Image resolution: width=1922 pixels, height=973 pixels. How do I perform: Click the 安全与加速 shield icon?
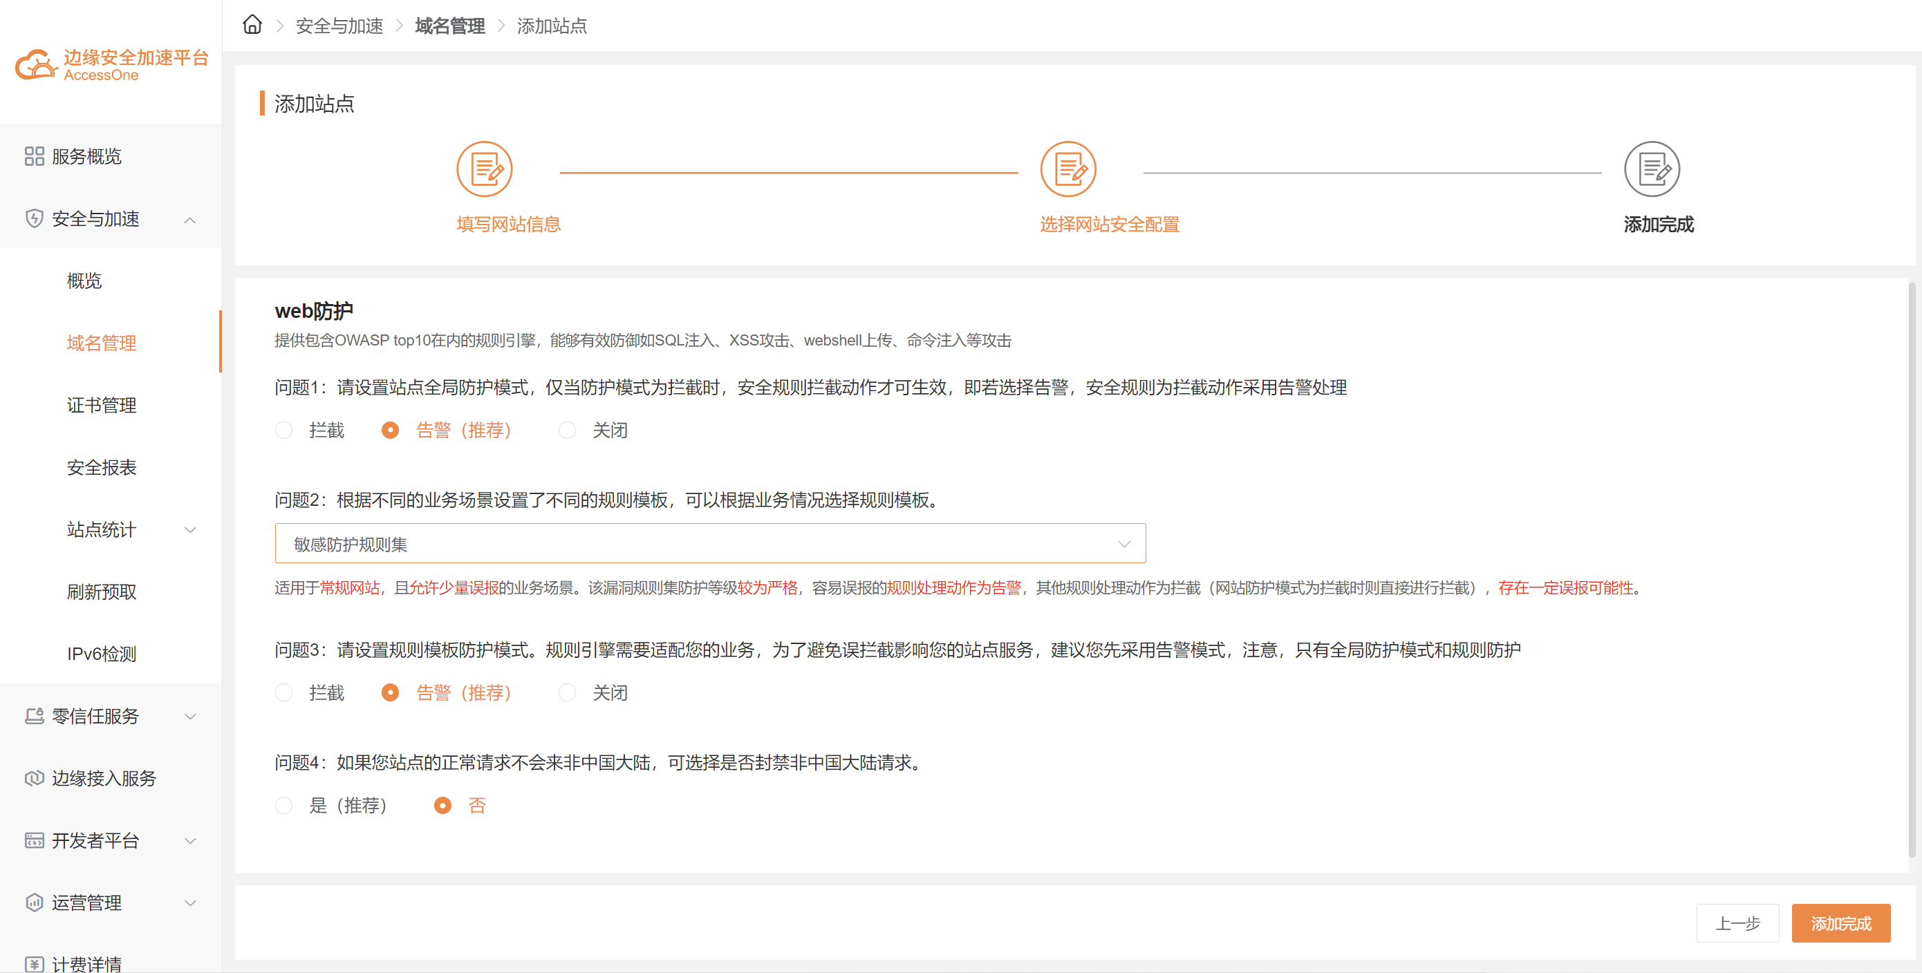tap(35, 218)
